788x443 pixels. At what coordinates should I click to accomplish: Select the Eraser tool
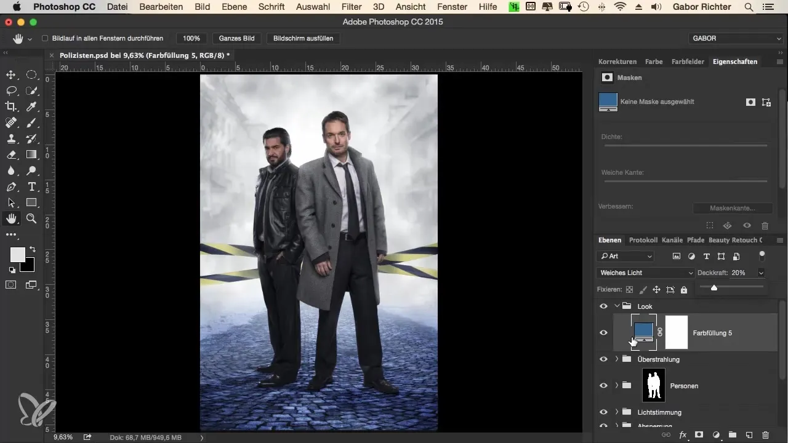[11, 154]
